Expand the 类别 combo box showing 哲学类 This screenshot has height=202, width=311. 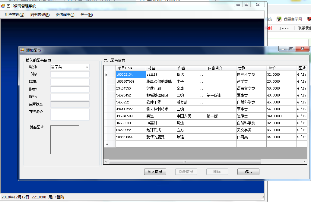point(87,67)
